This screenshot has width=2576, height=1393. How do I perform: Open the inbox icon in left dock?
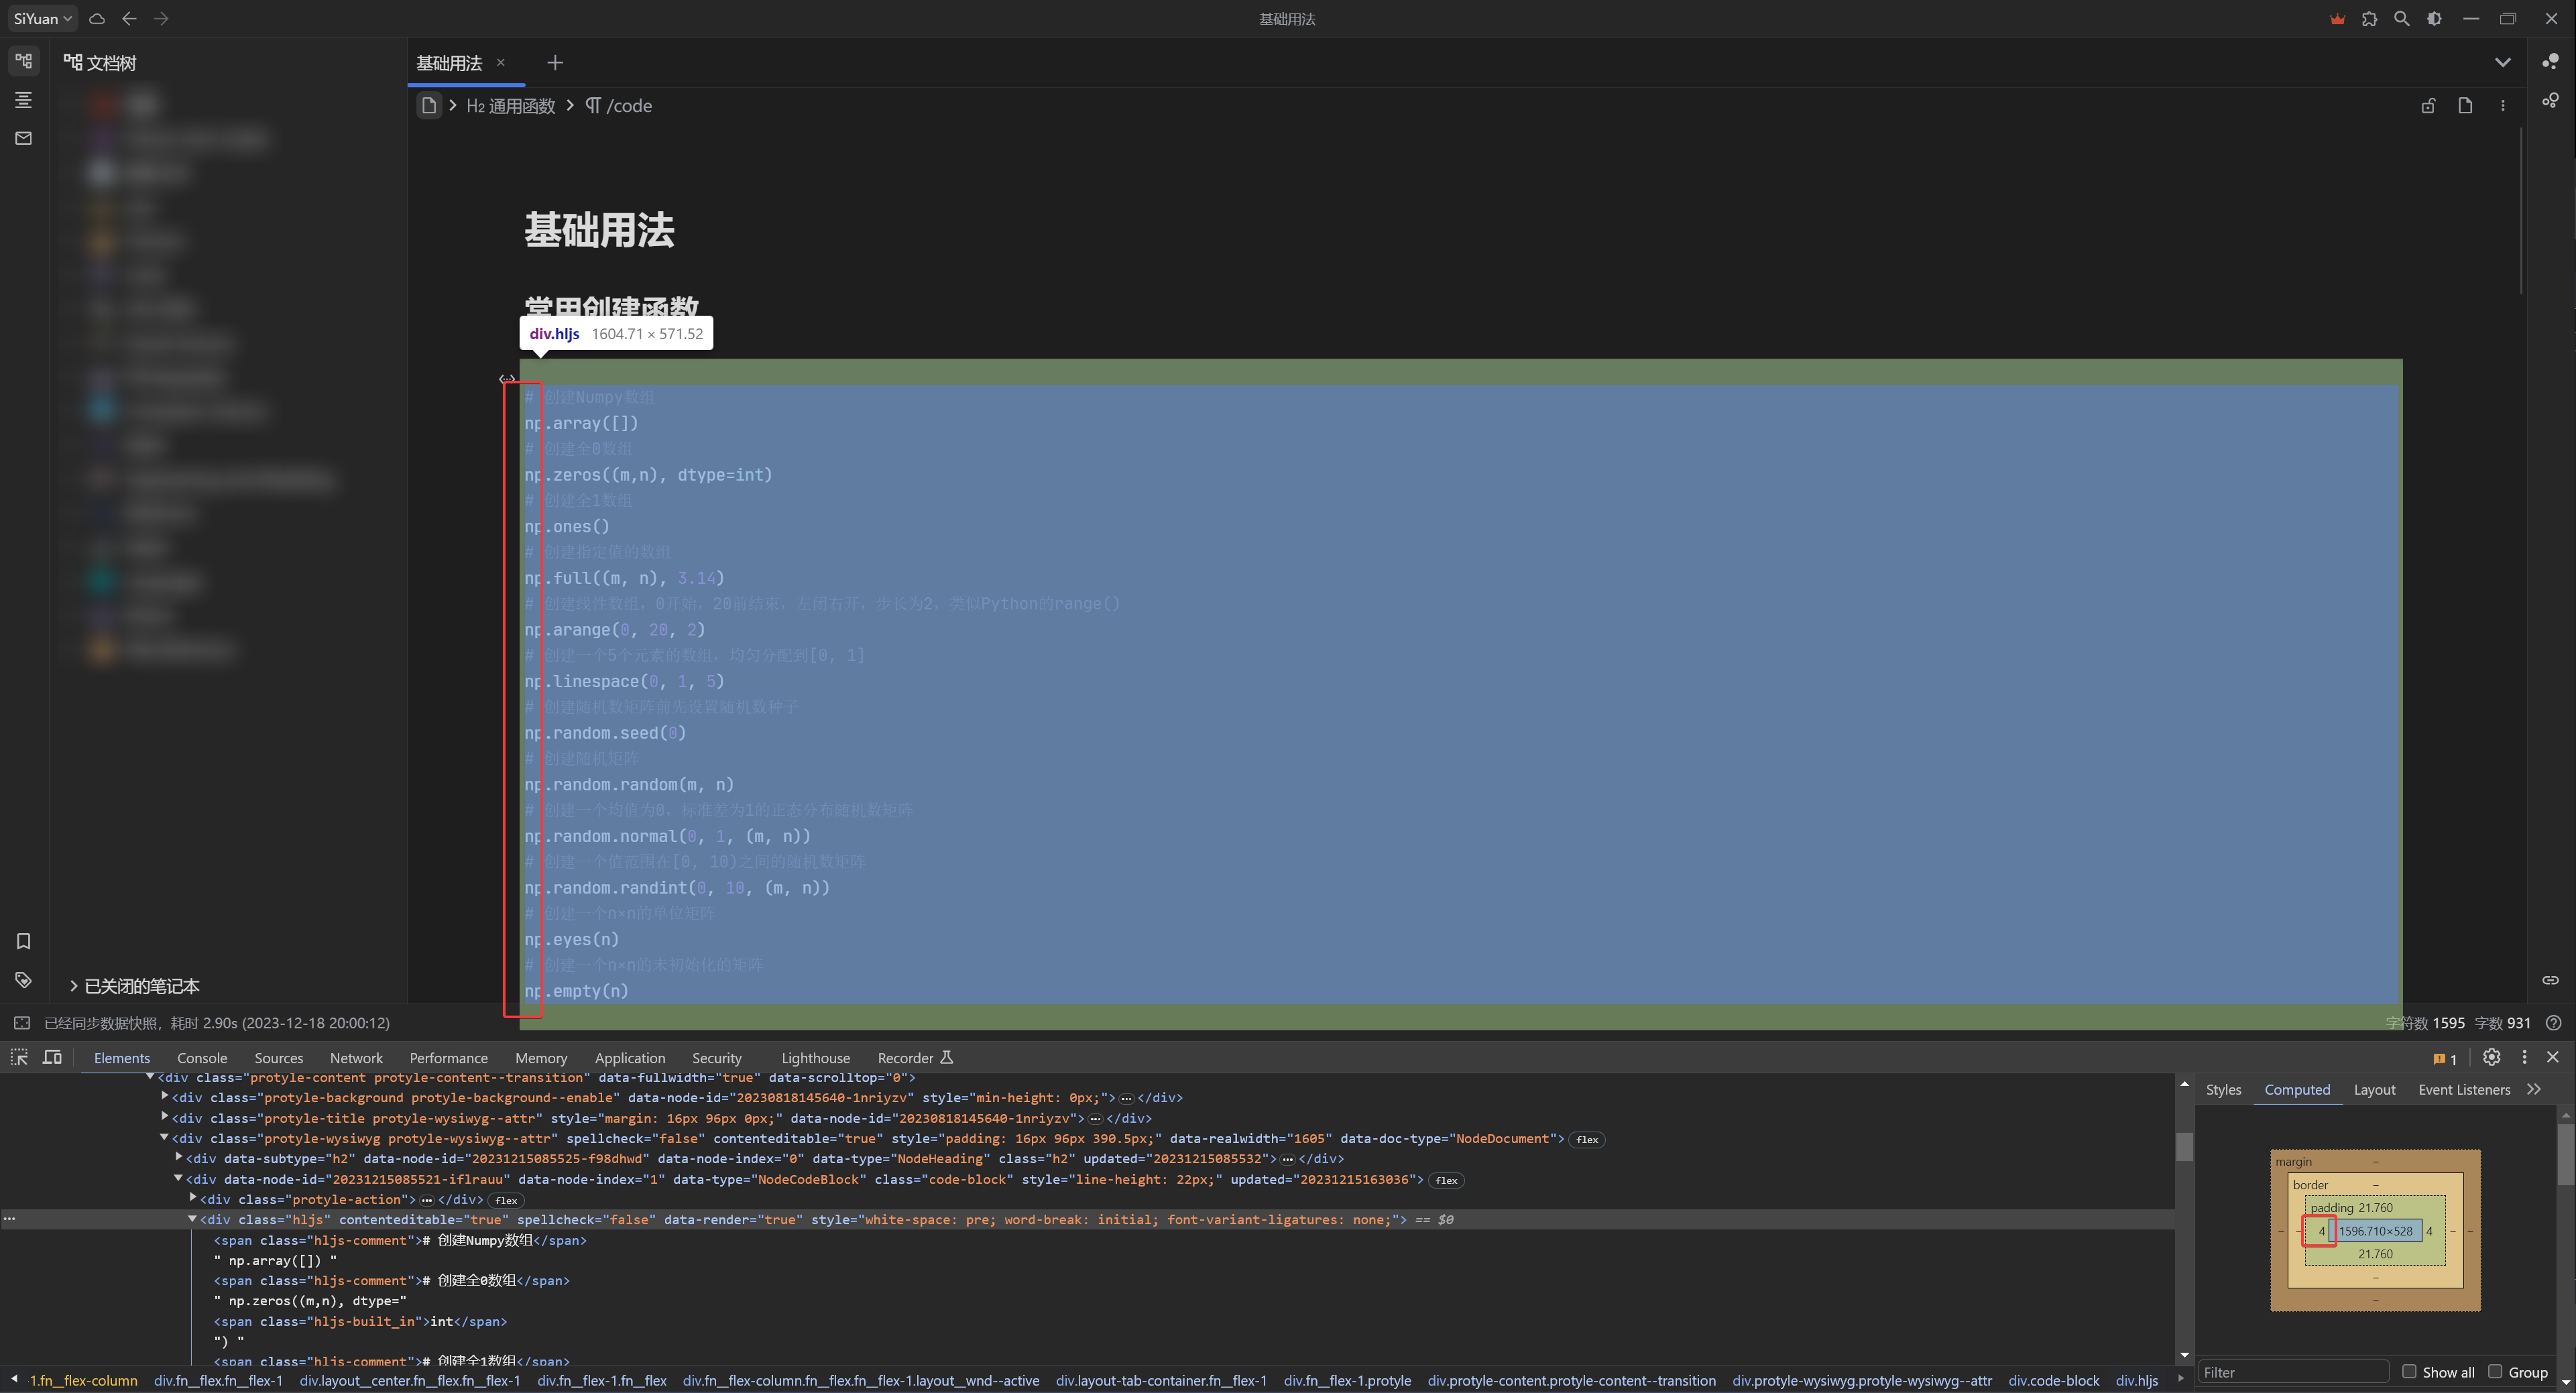(x=23, y=138)
